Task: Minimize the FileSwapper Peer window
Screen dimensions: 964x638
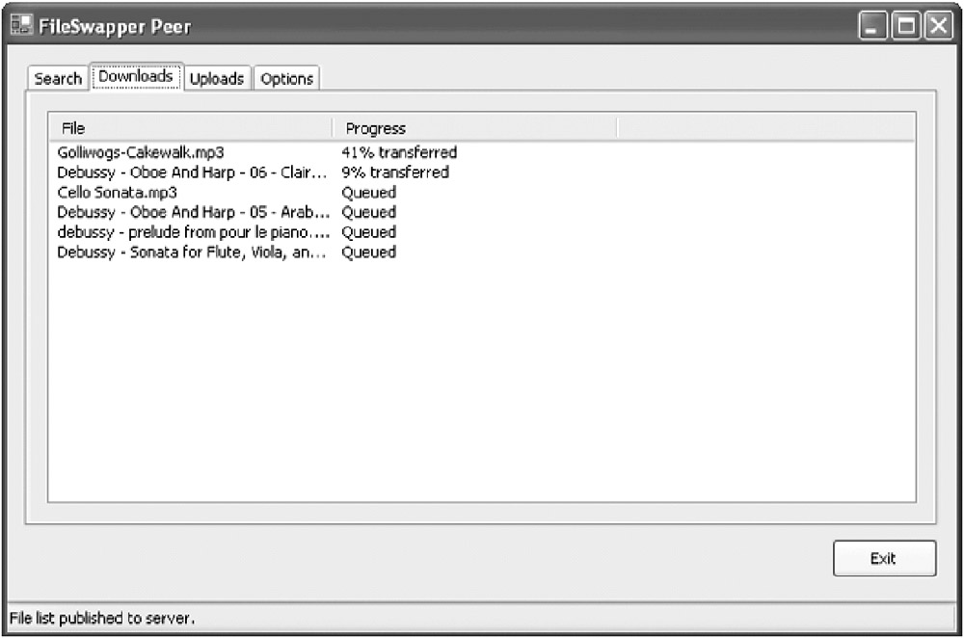Action: pyautogui.click(x=874, y=27)
